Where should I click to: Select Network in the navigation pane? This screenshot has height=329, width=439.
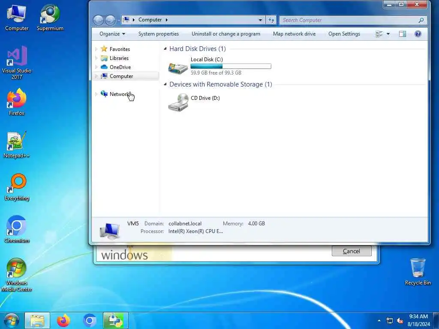pos(119,94)
